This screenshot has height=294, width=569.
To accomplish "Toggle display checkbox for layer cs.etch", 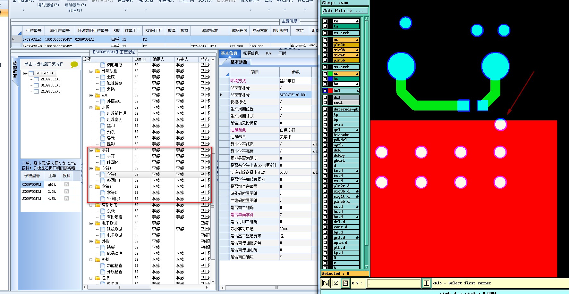I will coord(325,33).
